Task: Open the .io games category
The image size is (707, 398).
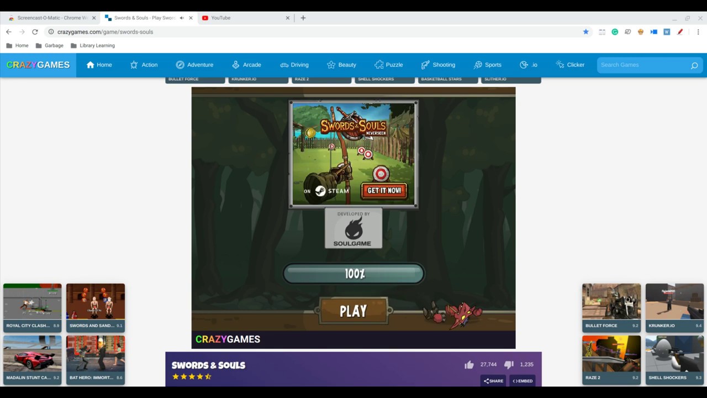Action: (529, 65)
